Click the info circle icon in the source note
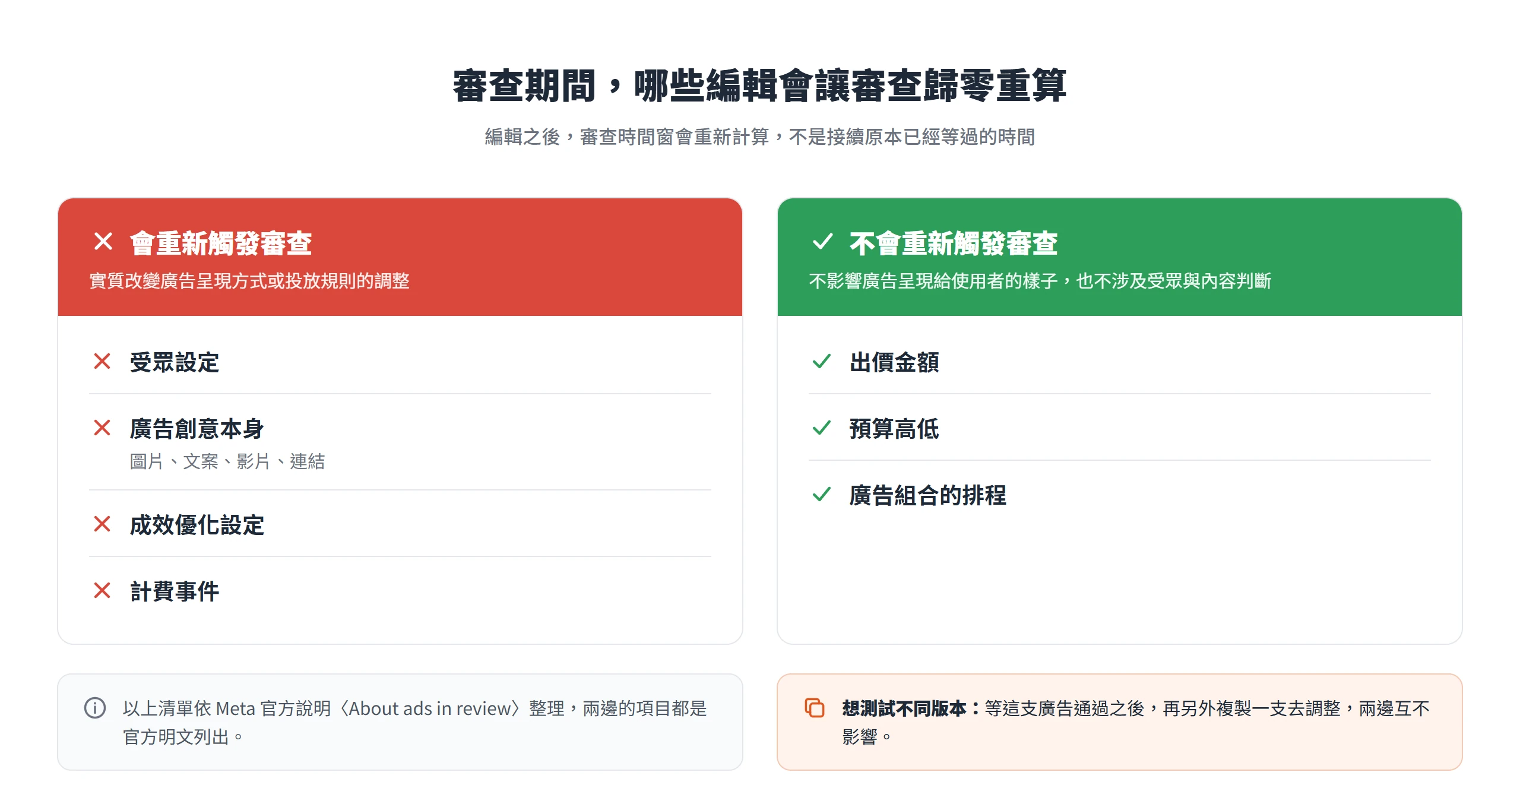1520x785 pixels. pyautogui.click(x=95, y=708)
